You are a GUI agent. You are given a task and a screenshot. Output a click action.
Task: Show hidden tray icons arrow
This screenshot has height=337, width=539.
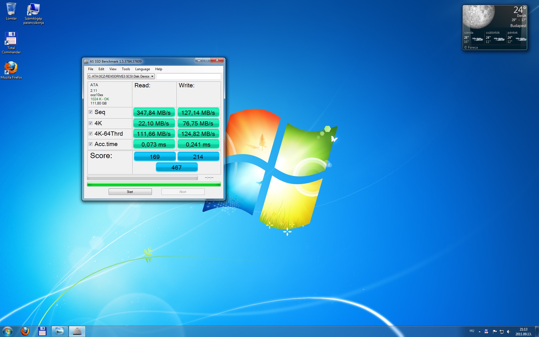point(479,332)
